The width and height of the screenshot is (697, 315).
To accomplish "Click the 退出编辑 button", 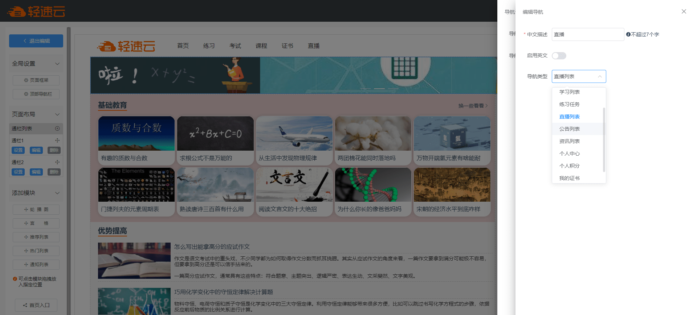I will coord(36,41).
